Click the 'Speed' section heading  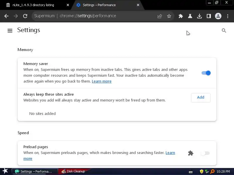click(23, 133)
